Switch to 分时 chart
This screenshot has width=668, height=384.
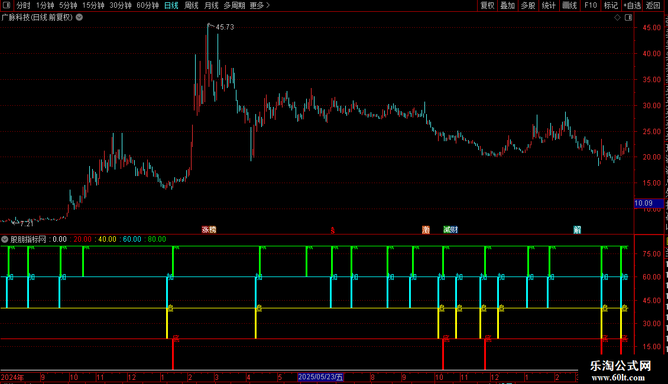24,5
